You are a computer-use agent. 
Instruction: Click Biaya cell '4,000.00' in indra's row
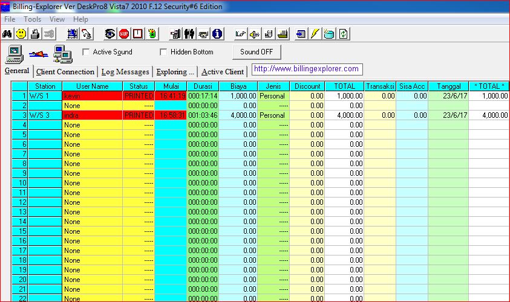pos(238,115)
